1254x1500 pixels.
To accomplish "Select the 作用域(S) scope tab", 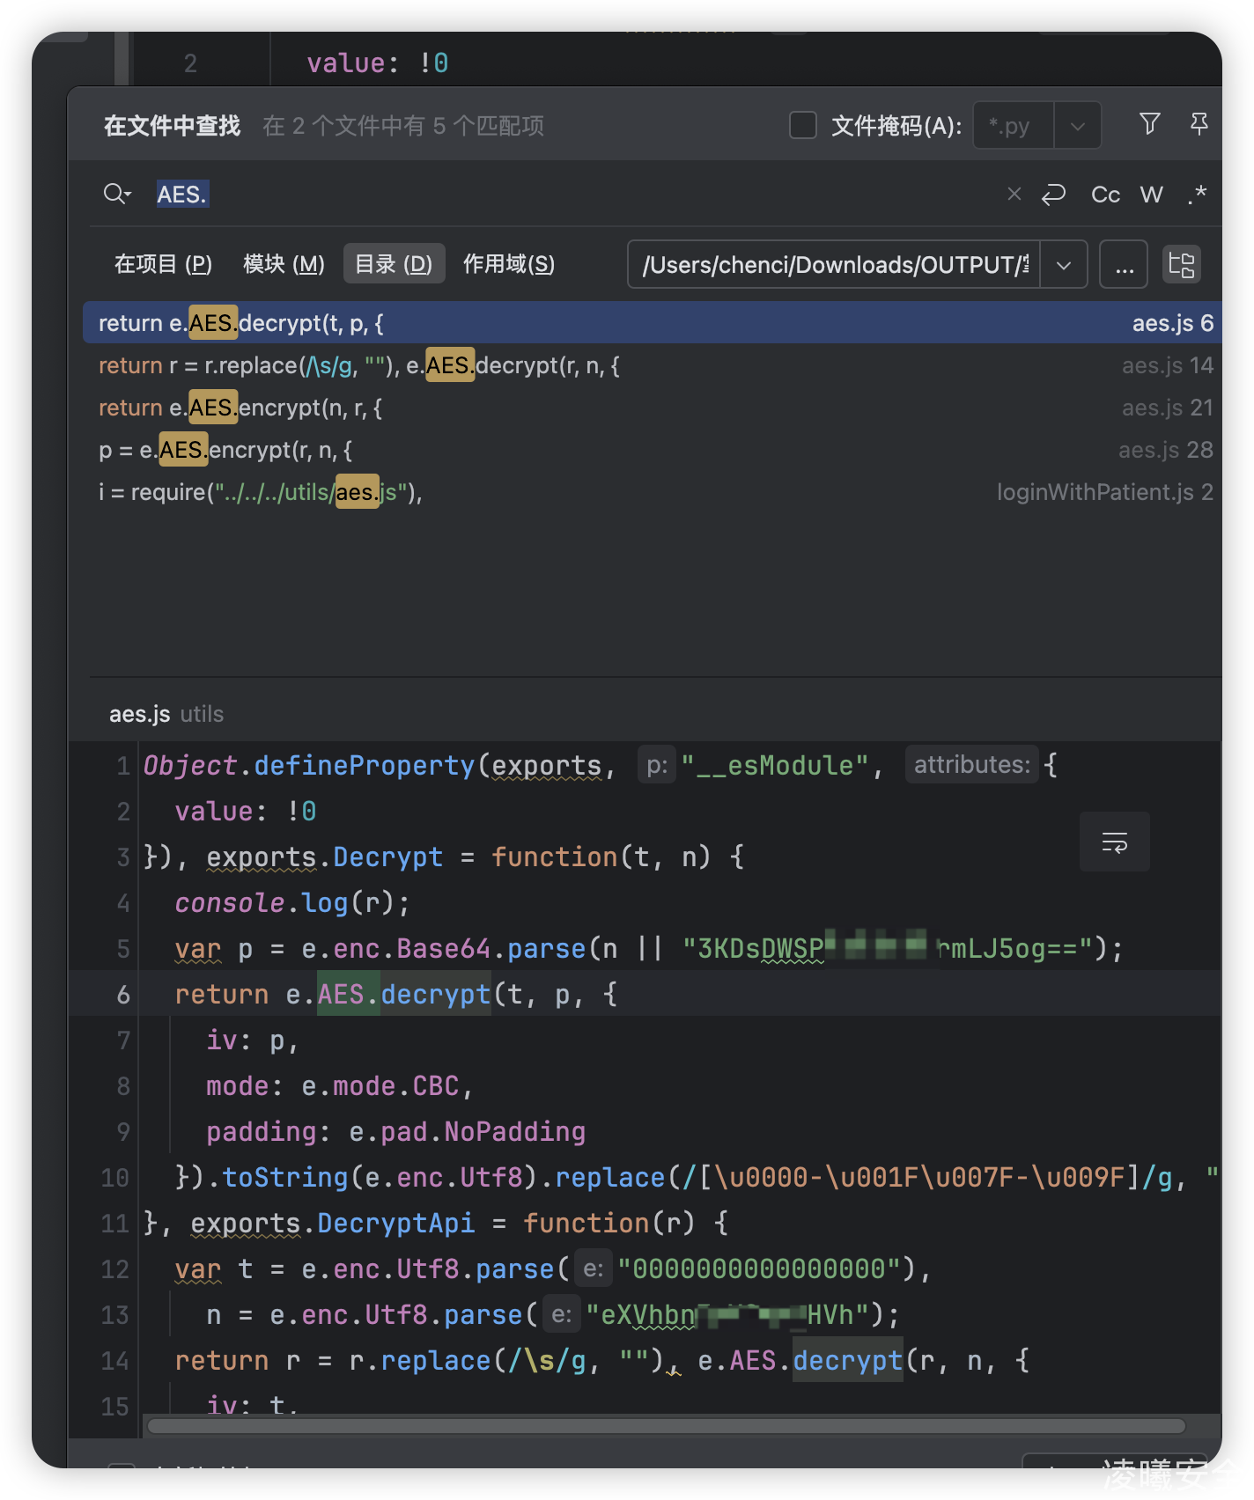I will (x=508, y=264).
